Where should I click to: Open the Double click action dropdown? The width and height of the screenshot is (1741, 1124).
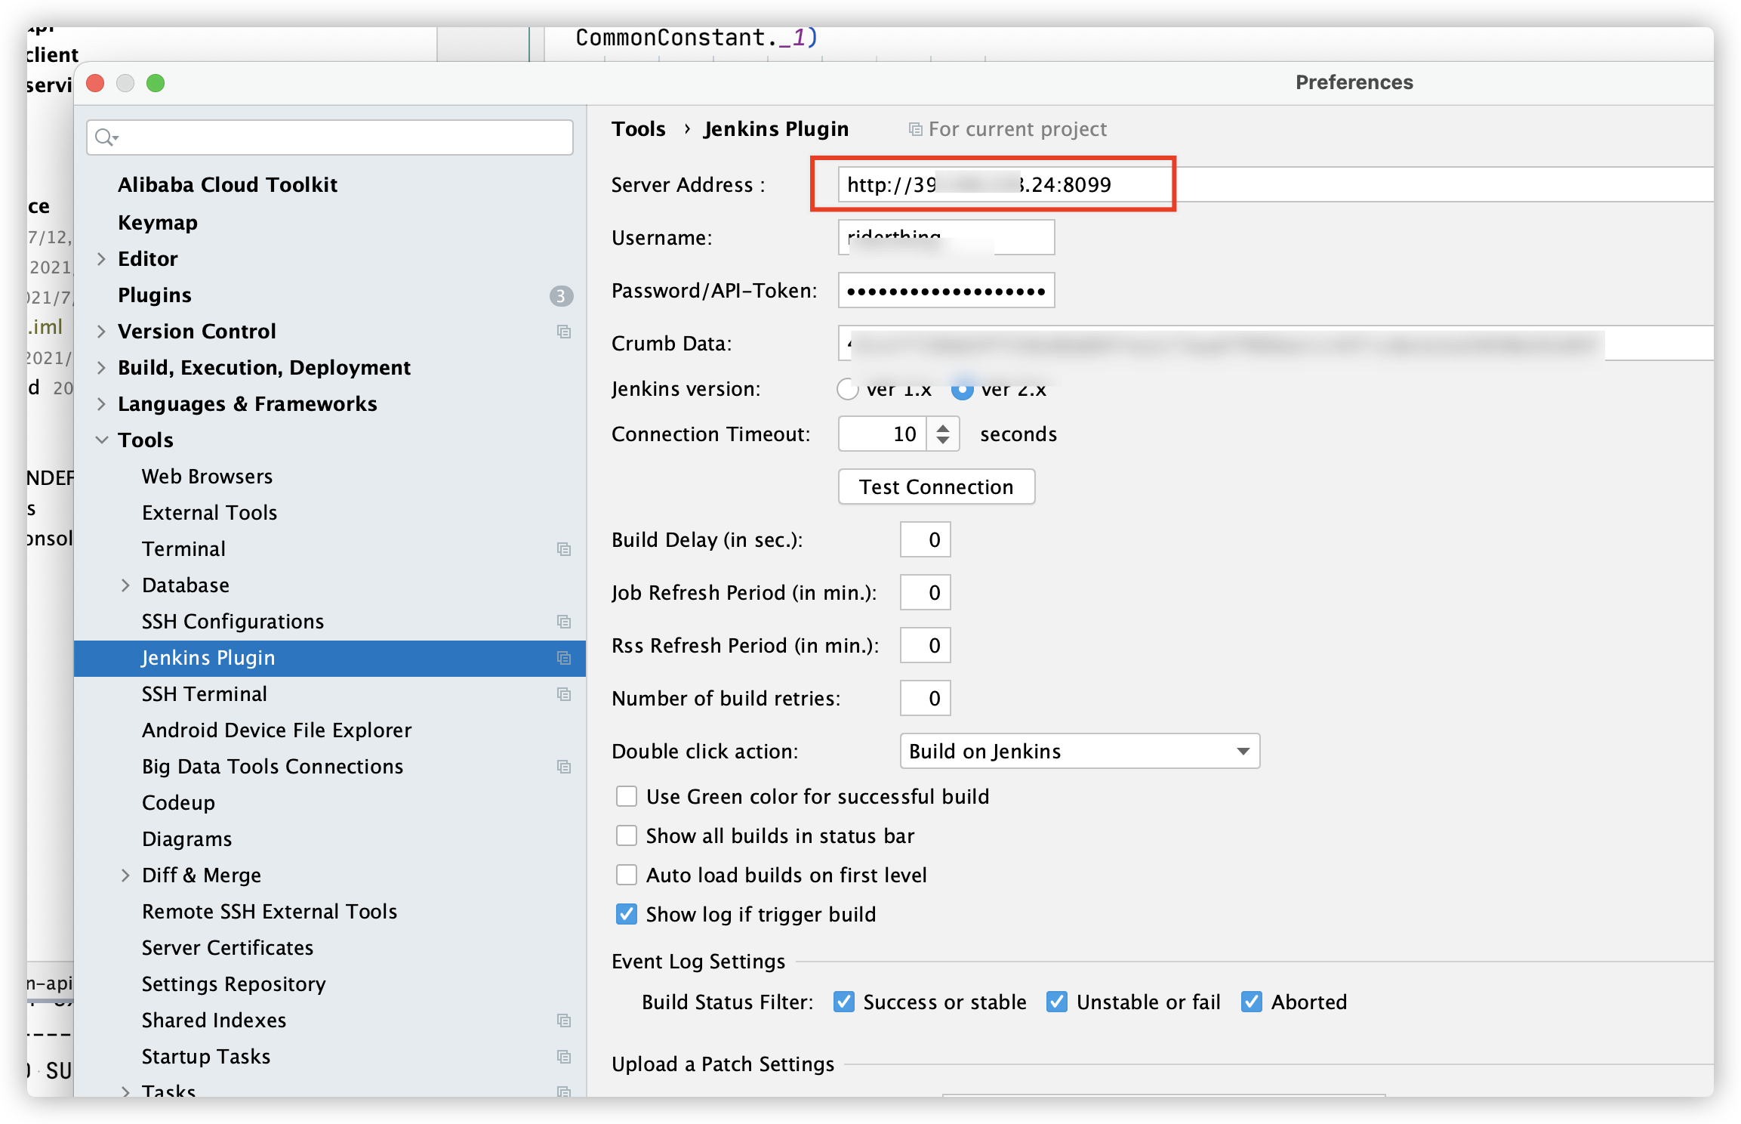click(1080, 752)
